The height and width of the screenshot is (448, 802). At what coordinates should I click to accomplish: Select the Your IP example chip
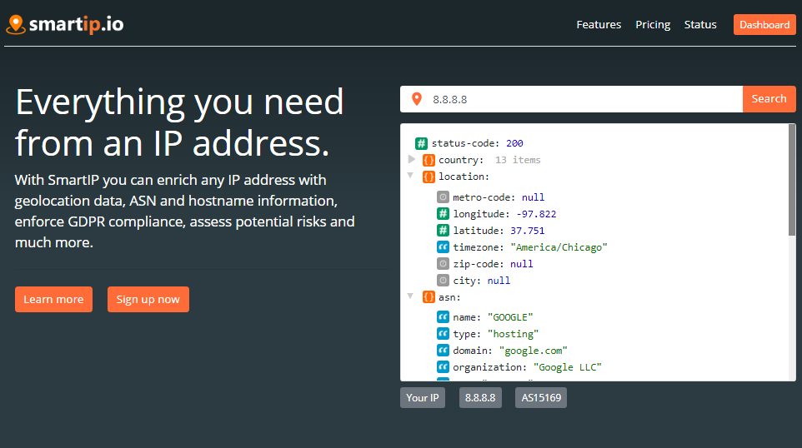[423, 398]
